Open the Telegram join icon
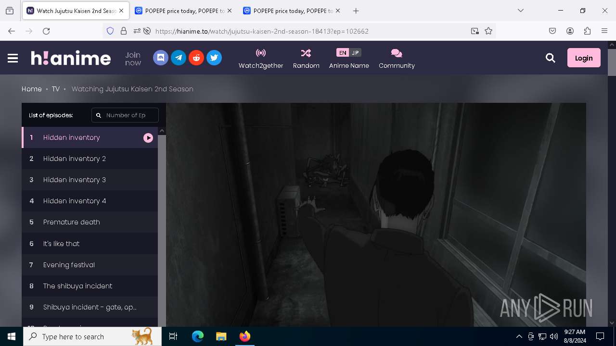 click(179, 58)
